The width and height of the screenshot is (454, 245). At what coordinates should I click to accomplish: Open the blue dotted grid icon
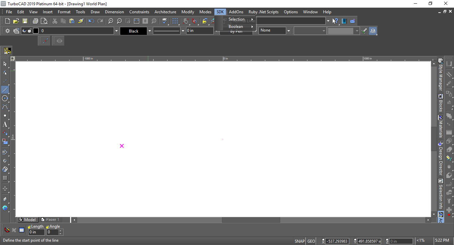(x=175, y=21)
